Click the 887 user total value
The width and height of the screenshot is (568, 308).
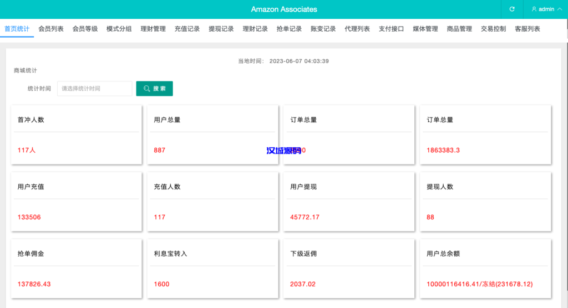tap(159, 150)
